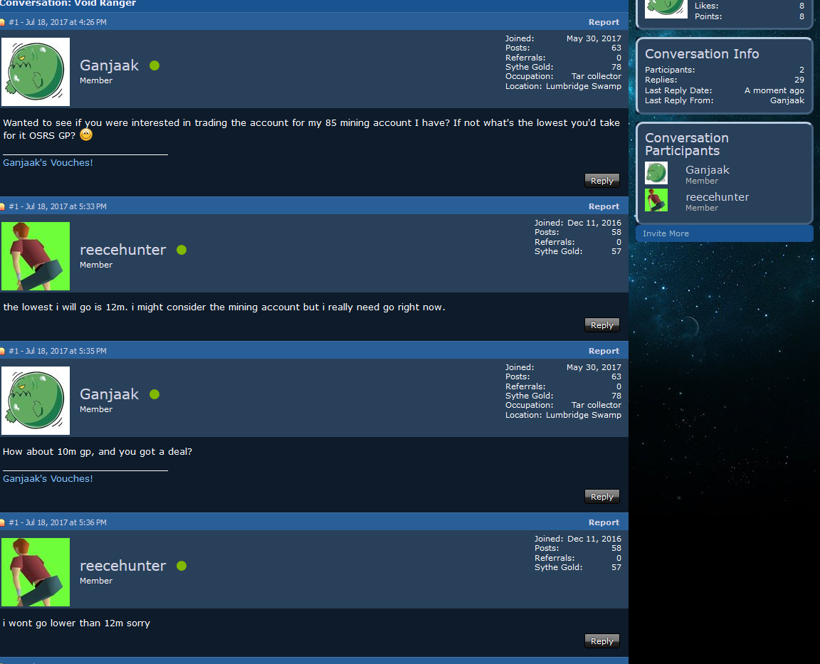Click reecehunter's avatar in the 5:36 PM message
This screenshot has height=664, width=820.
click(x=36, y=572)
